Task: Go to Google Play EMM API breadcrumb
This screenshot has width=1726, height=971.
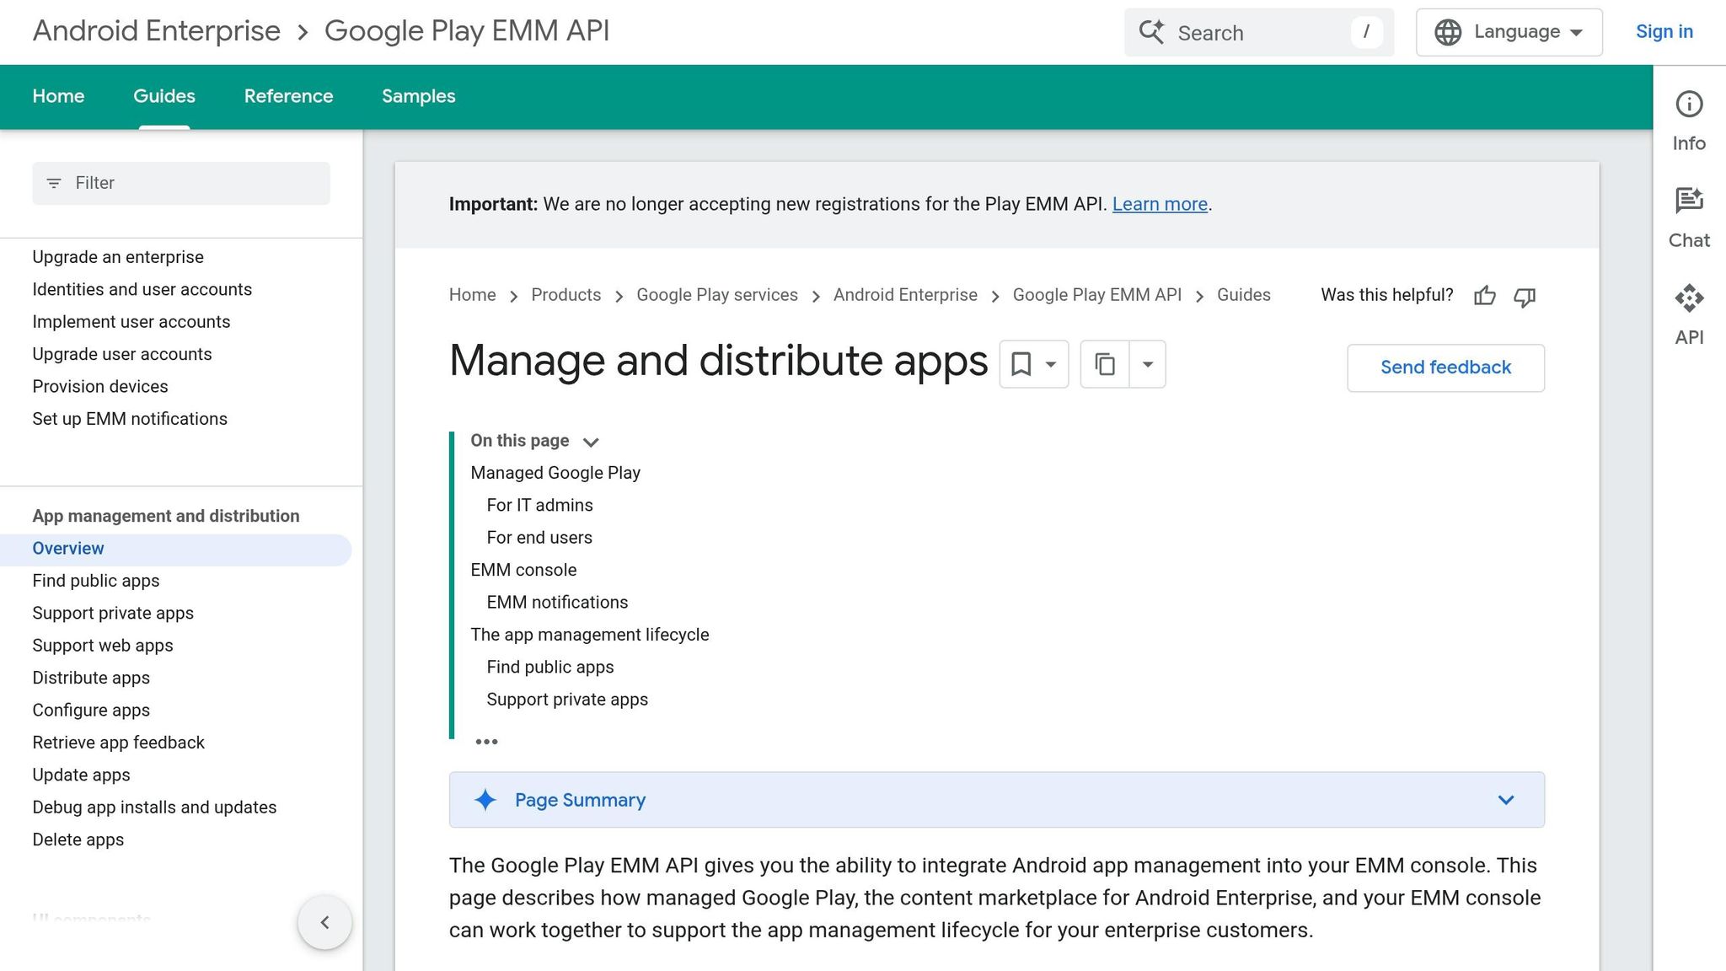Action: (1097, 295)
